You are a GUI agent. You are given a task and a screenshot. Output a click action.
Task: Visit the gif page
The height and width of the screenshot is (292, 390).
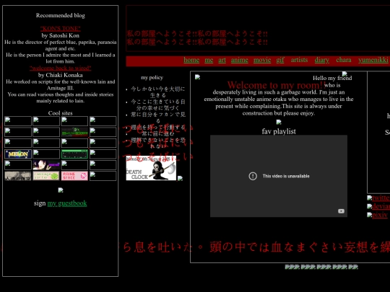[x=280, y=60]
